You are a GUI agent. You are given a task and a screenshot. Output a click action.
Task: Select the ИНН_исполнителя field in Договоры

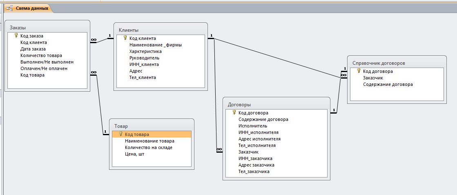coord(259,132)
